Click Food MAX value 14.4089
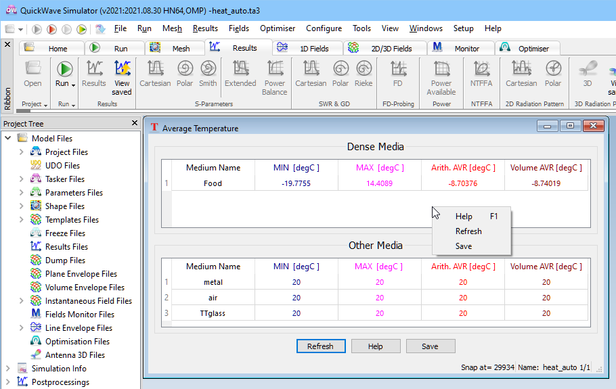The height and width of the screenshot is (389, 616). (x=380, y=183)
